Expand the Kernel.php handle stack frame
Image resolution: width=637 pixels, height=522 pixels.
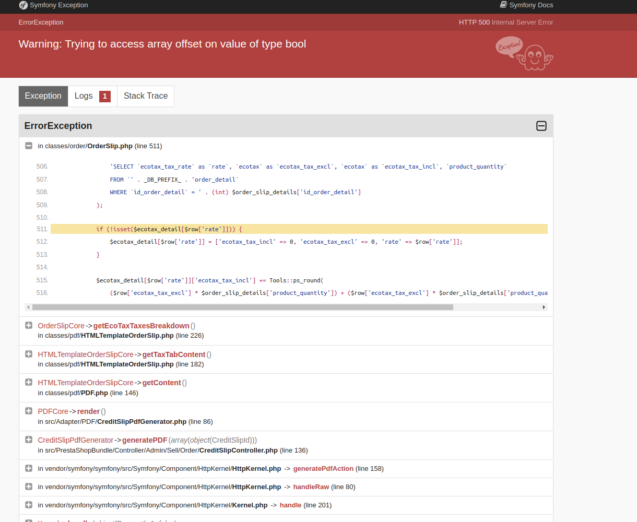(28, 504)
